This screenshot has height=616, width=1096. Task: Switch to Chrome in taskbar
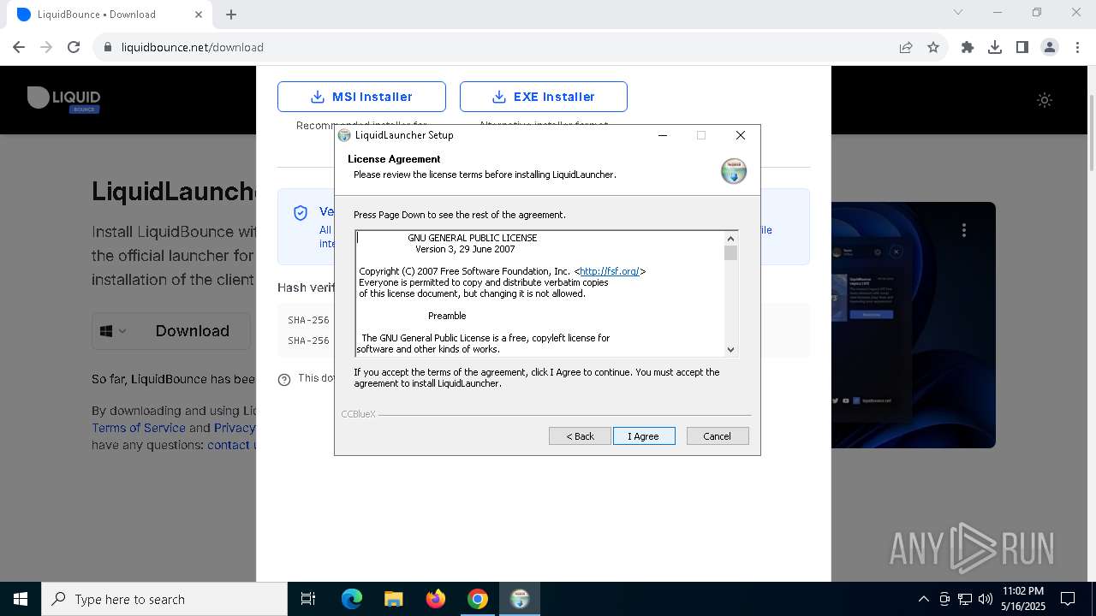477,599
